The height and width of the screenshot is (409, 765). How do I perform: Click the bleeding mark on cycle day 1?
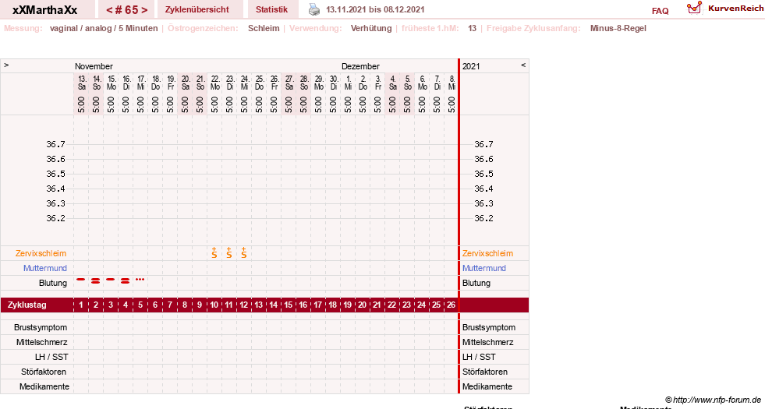81,280
